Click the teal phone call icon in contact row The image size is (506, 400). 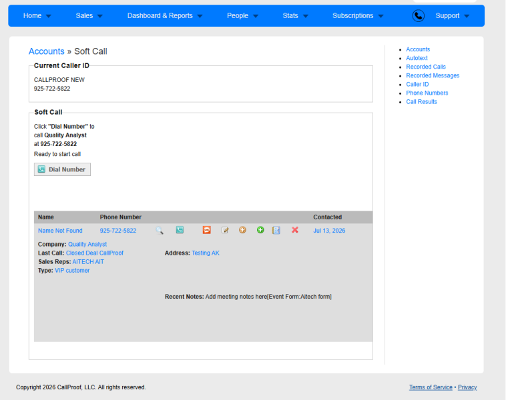tap(180, 230)
